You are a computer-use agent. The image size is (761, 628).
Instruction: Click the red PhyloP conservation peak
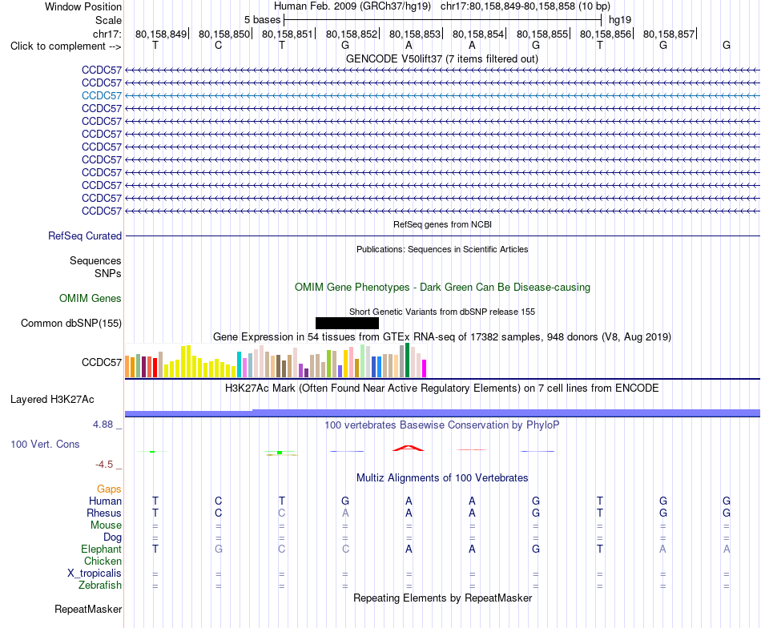click(409, 448)
